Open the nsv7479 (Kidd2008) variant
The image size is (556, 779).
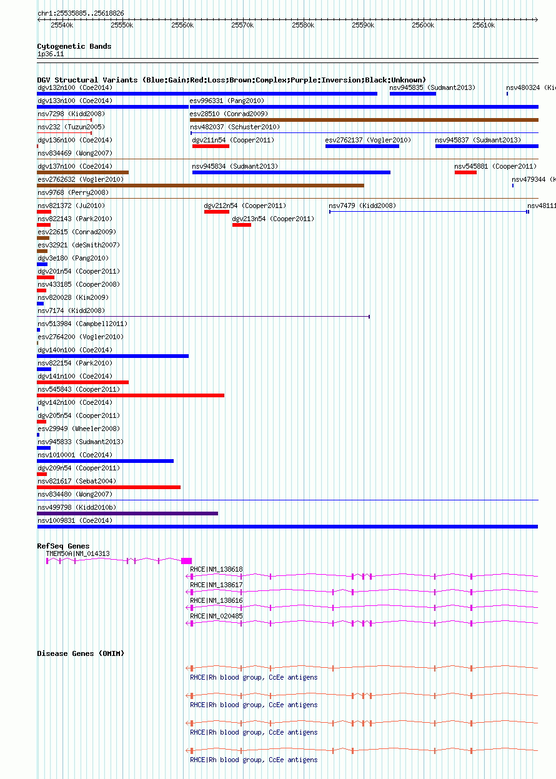coord(429,212)
